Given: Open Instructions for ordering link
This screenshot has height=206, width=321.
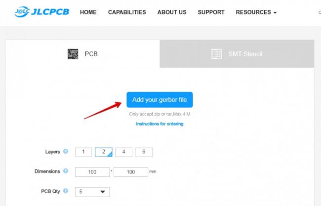Looking at the screenshot, I should coord(160,124).
